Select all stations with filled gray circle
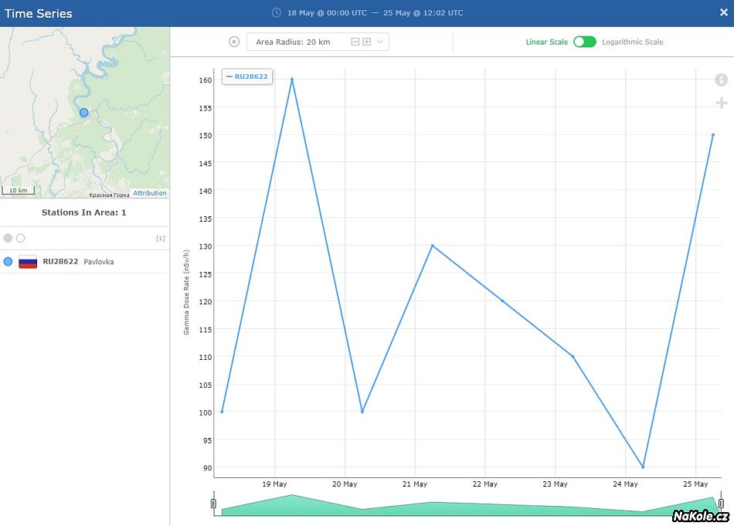Image resolution: width=734 pixels, height=526 pixels. 8,238
